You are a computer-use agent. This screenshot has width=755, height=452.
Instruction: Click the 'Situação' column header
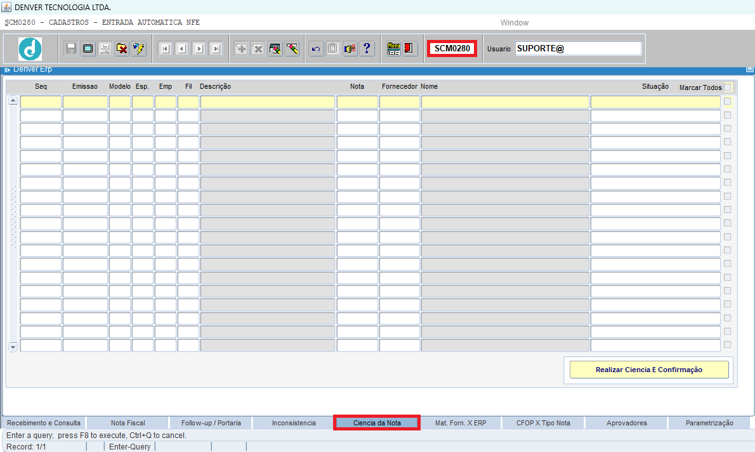tap(655, 87)
